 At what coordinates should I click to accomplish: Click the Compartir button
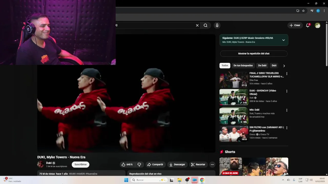[155, 165]
